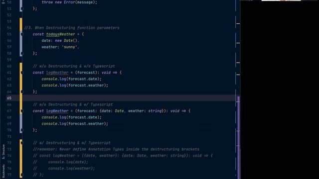Click console.log(forecast.weather) on line 63

pyautogui.click(x=75, y=85)
